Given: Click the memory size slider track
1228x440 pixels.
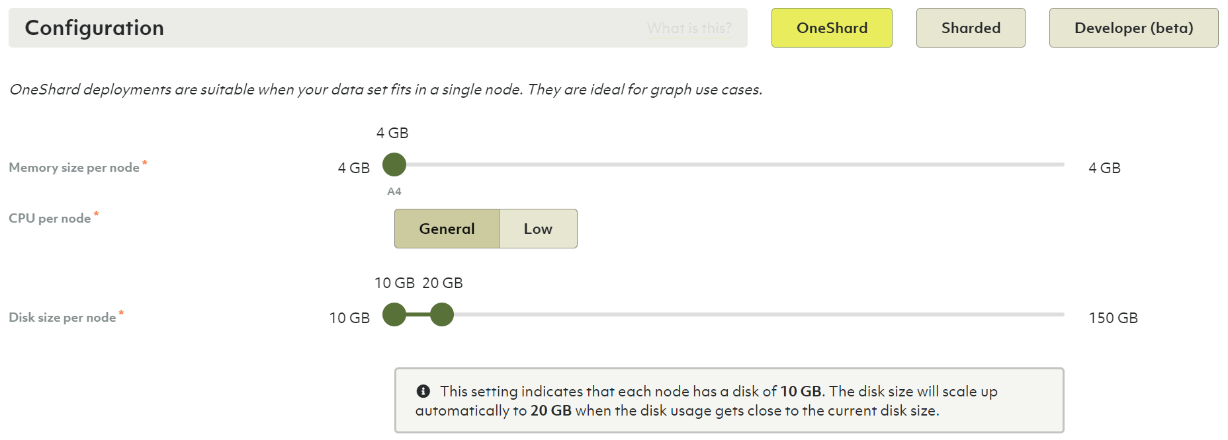Looking at the screenshot, I should 728,165.
